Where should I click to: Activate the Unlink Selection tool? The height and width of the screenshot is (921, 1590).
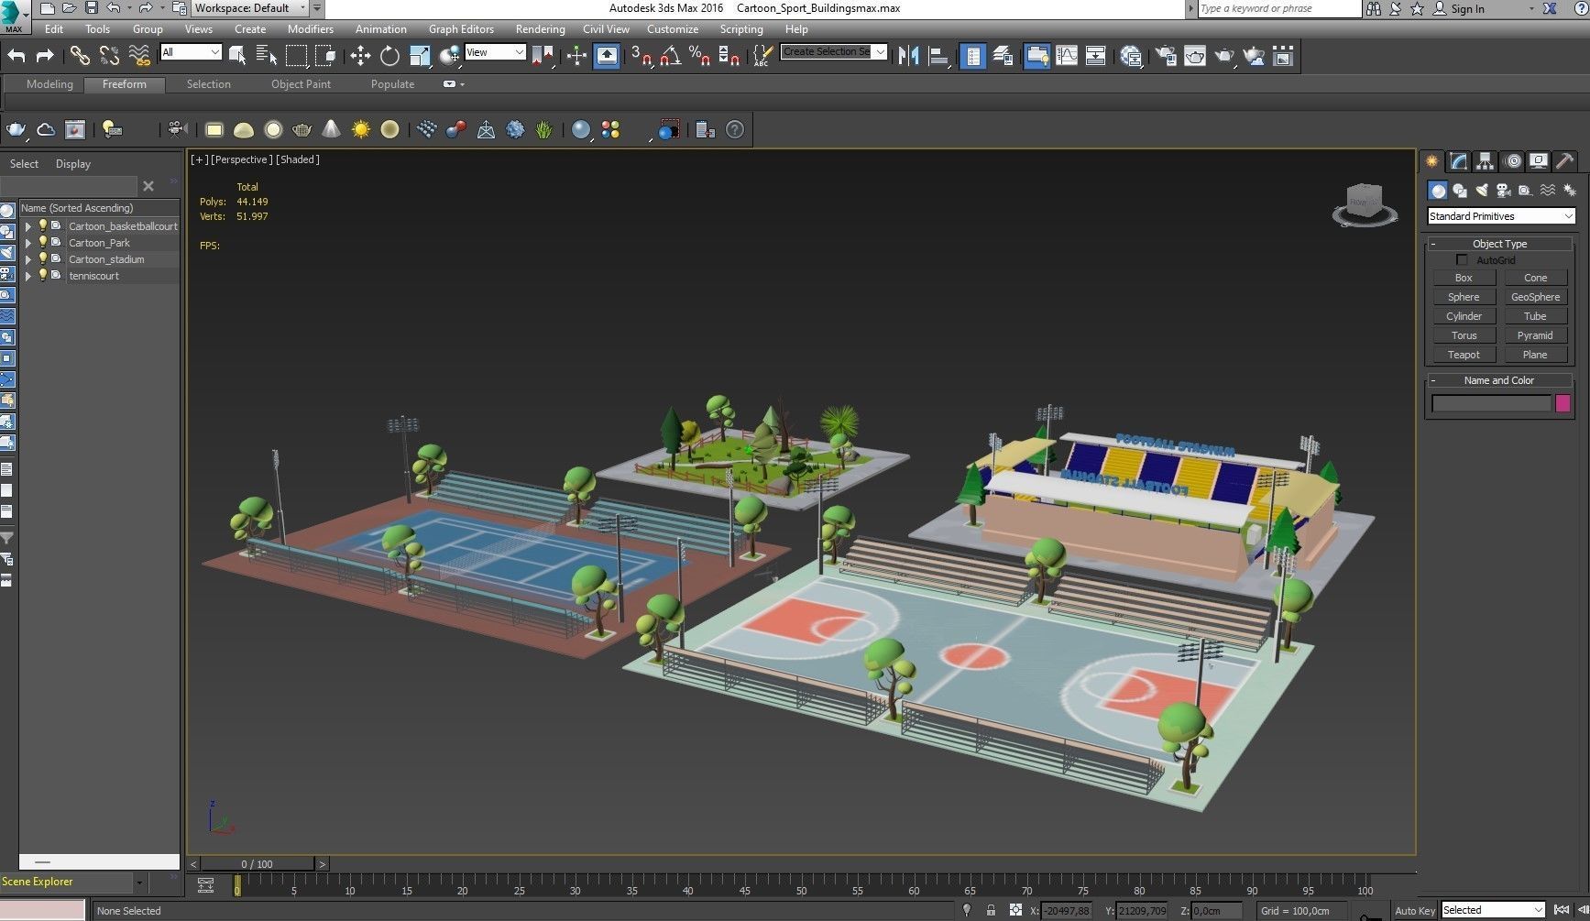pos(109,56)
